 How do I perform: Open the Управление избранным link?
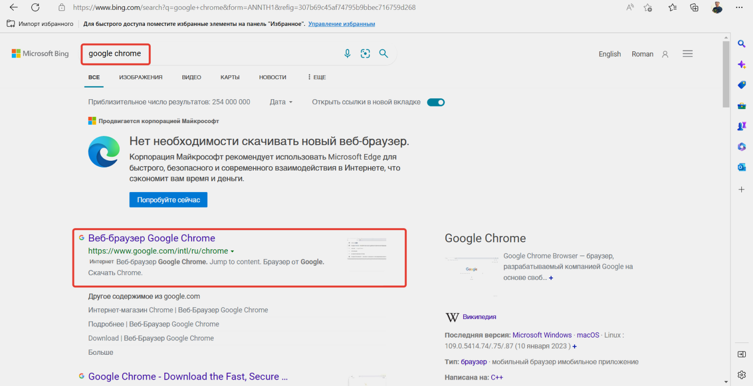tap(342, 24)
